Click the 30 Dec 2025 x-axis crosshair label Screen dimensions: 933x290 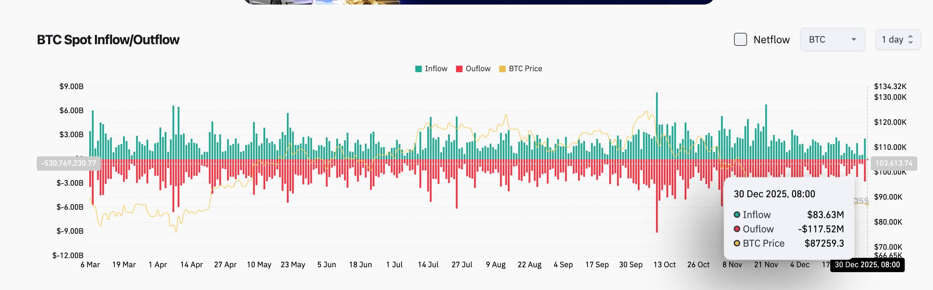click(867, 265)
